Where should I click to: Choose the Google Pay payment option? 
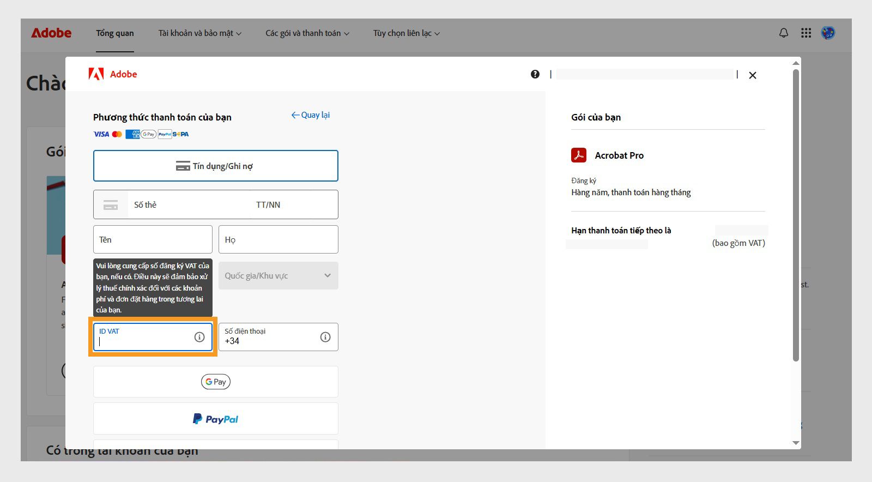coord(216,382)
